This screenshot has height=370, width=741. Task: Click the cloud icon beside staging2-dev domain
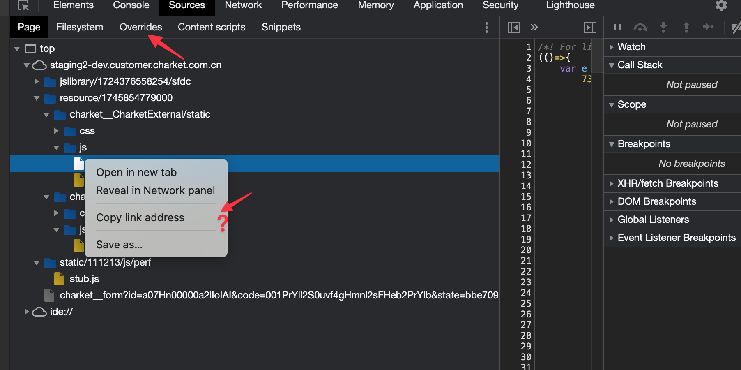click(x=39, y=65)
